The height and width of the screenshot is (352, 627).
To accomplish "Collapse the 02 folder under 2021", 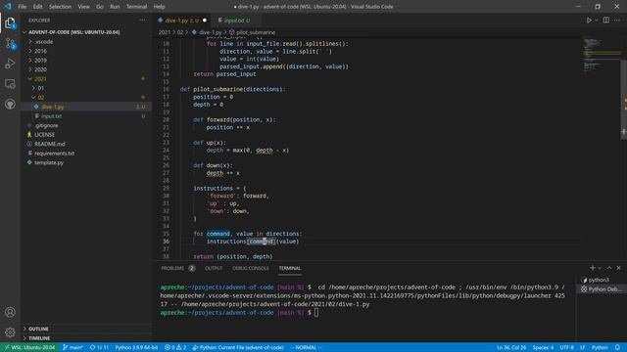I will tap(86, 98).
